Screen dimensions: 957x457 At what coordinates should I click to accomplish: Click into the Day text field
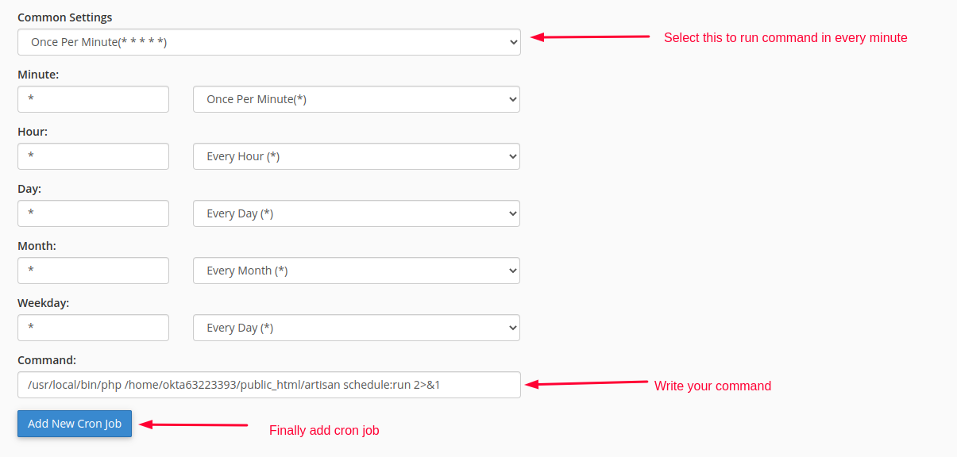[93, 213]
